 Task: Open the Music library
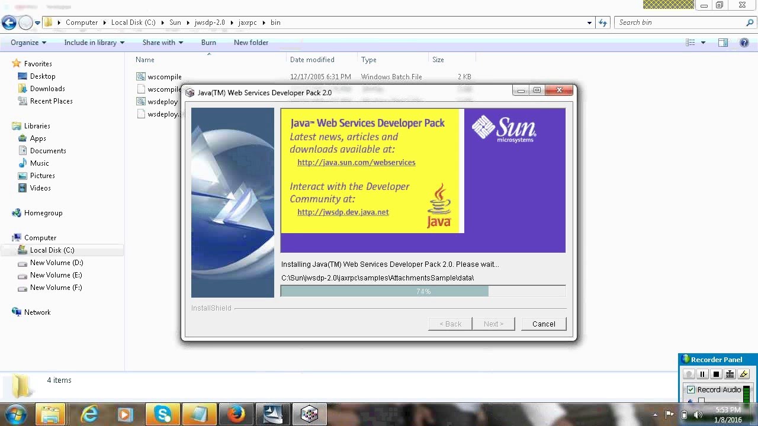coord(40,163)
